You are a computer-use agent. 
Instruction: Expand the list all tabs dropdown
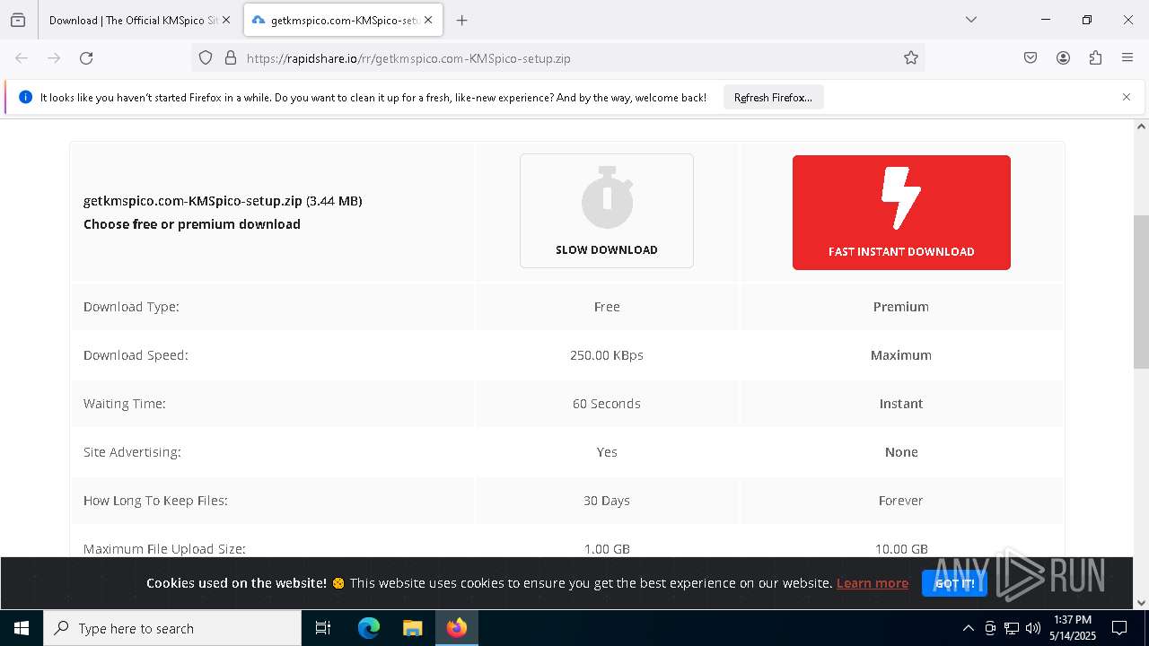point(970,20)
